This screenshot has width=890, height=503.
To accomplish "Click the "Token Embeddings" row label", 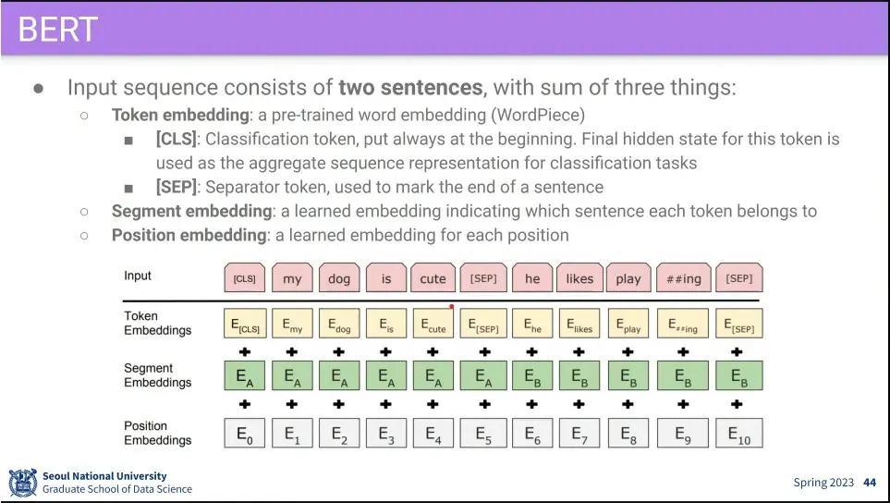I will tap(157, 323).
